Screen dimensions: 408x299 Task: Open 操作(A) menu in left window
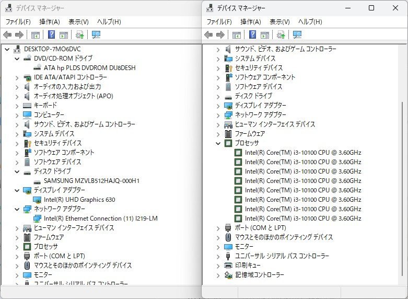(50, 22)
